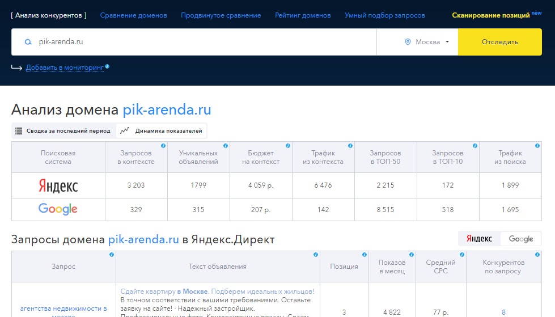This screenshot has width=555, height=317.
Task: Click Yandex Запросов в контексте value 3 203
Action: (x=136, y=185)
